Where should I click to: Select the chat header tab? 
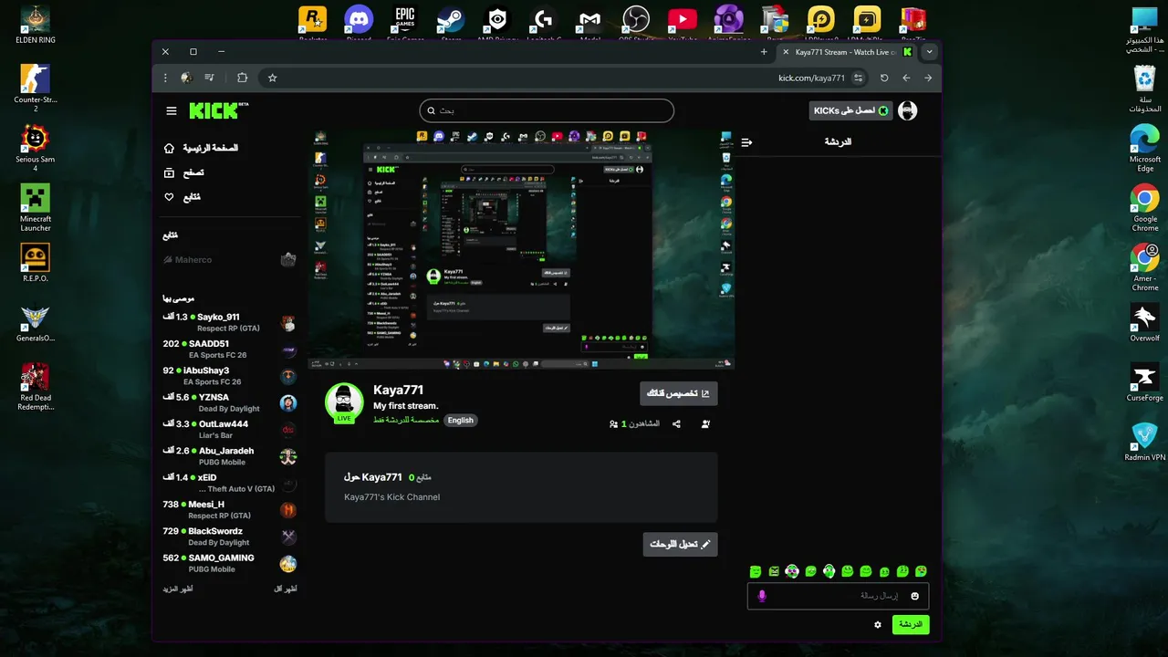tap(838, 142)
